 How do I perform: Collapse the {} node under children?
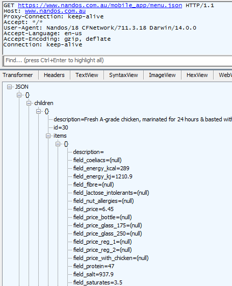click(x=38, y=111)
